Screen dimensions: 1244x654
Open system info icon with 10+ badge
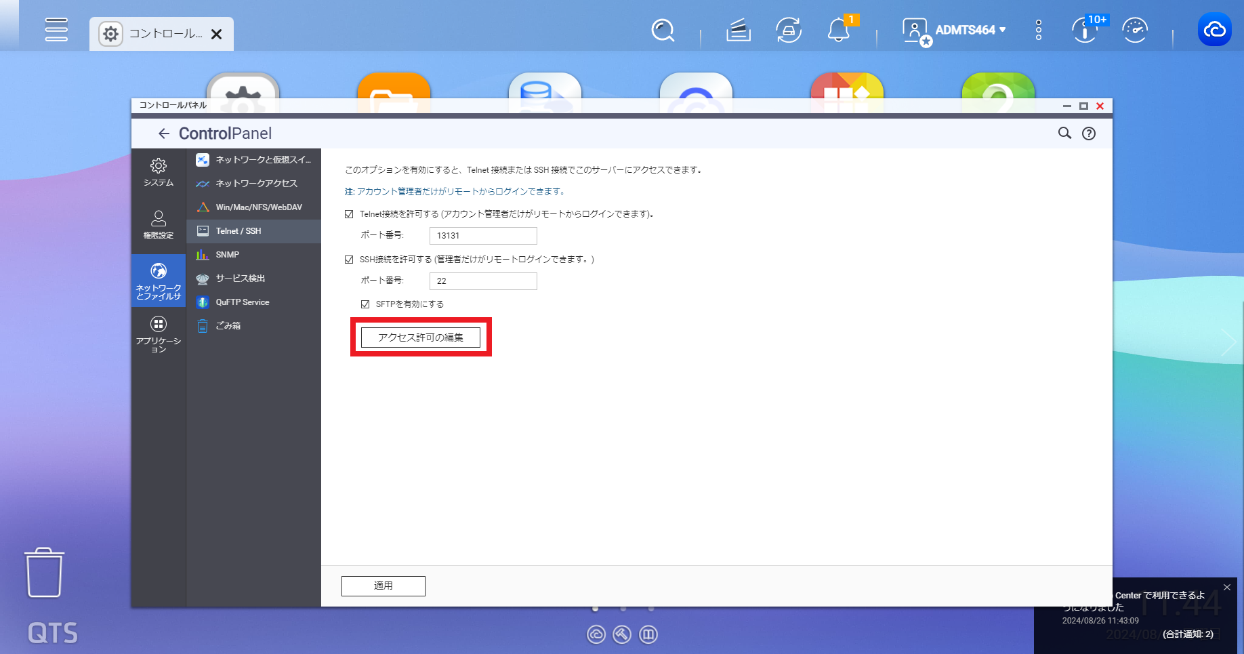point(1085,30)
